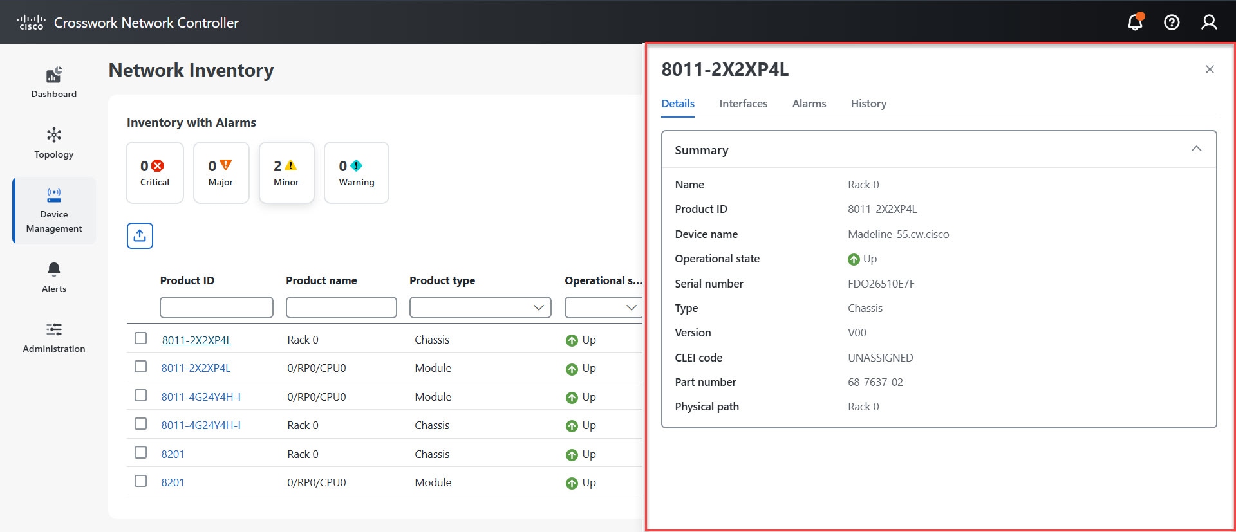This screenshot has width=1236, height=532.
Task: Click serial number FDO26510E7F value
Action: 881,284
